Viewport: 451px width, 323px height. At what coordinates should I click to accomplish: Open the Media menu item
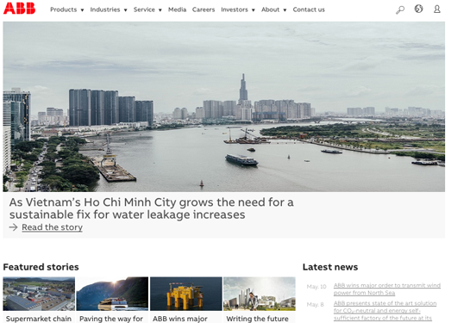177,9
